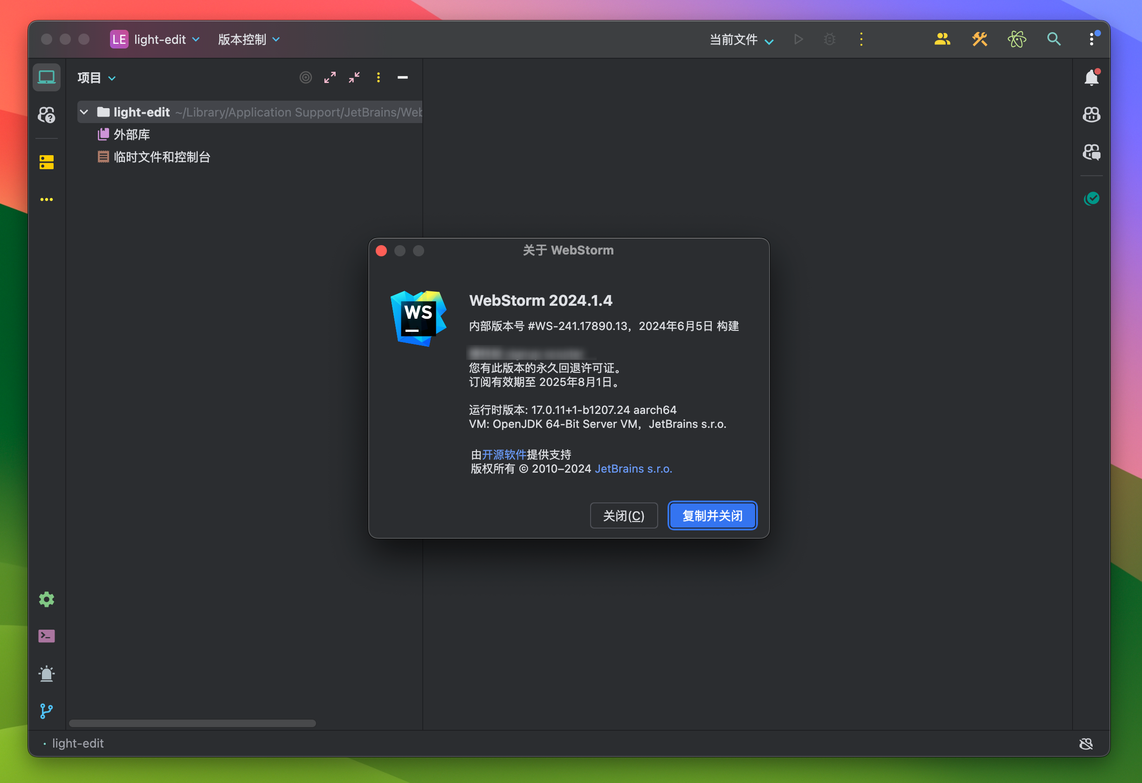Open the build tools hammer icon
Screen dimensions: 1142x783
(979, 39)
